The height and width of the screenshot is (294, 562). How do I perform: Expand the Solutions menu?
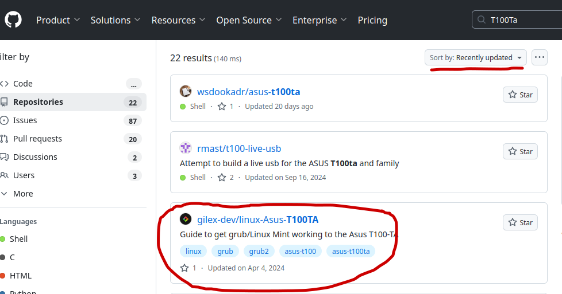[x=116, y=20]
